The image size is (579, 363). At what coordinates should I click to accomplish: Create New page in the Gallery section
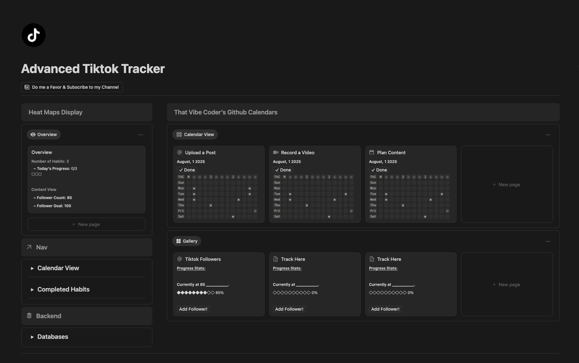pos(507,284)
